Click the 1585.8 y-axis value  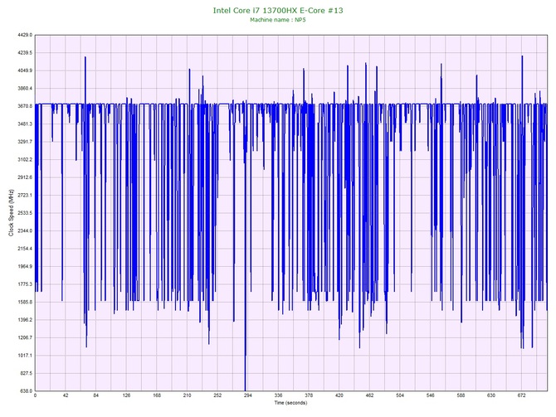[25, 302]
